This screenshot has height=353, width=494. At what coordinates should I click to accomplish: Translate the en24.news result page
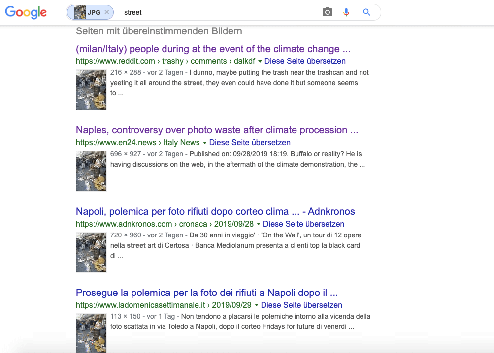[x=250, y=142]
